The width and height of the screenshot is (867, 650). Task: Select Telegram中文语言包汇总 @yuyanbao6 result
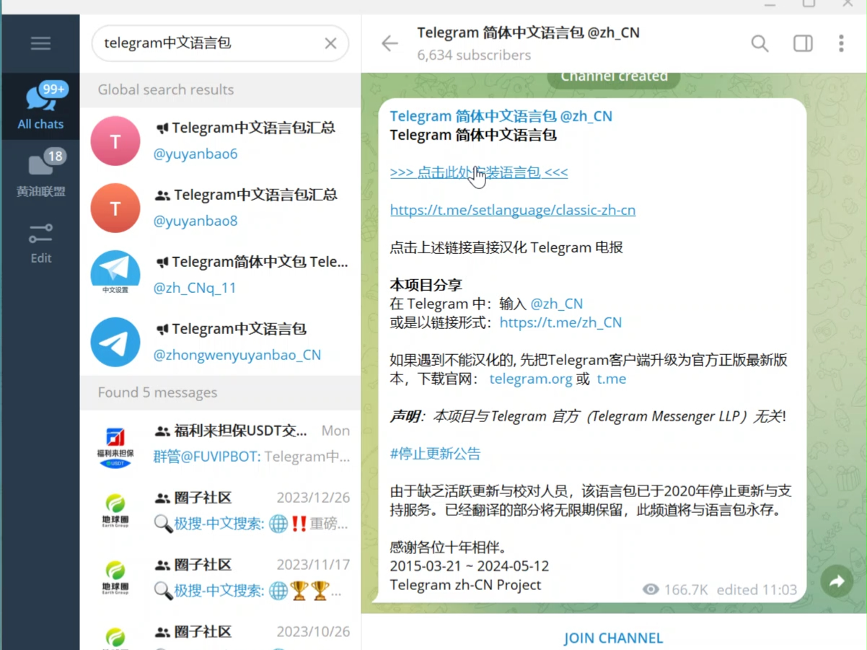tap(220, 141)
